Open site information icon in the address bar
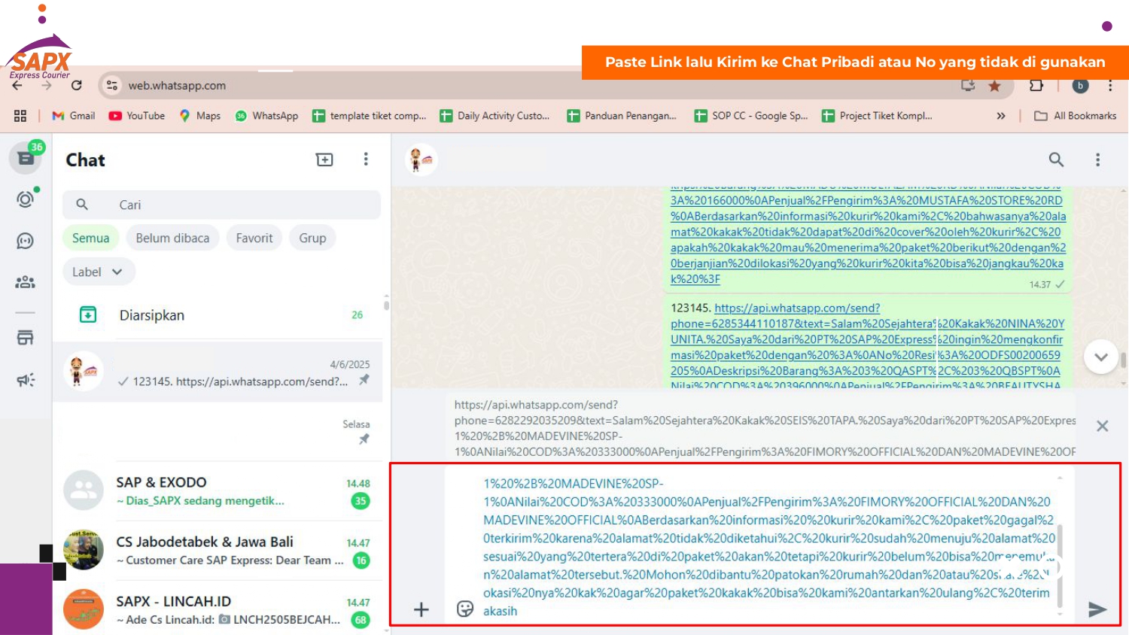The image size is (1129, 635). 112,85
